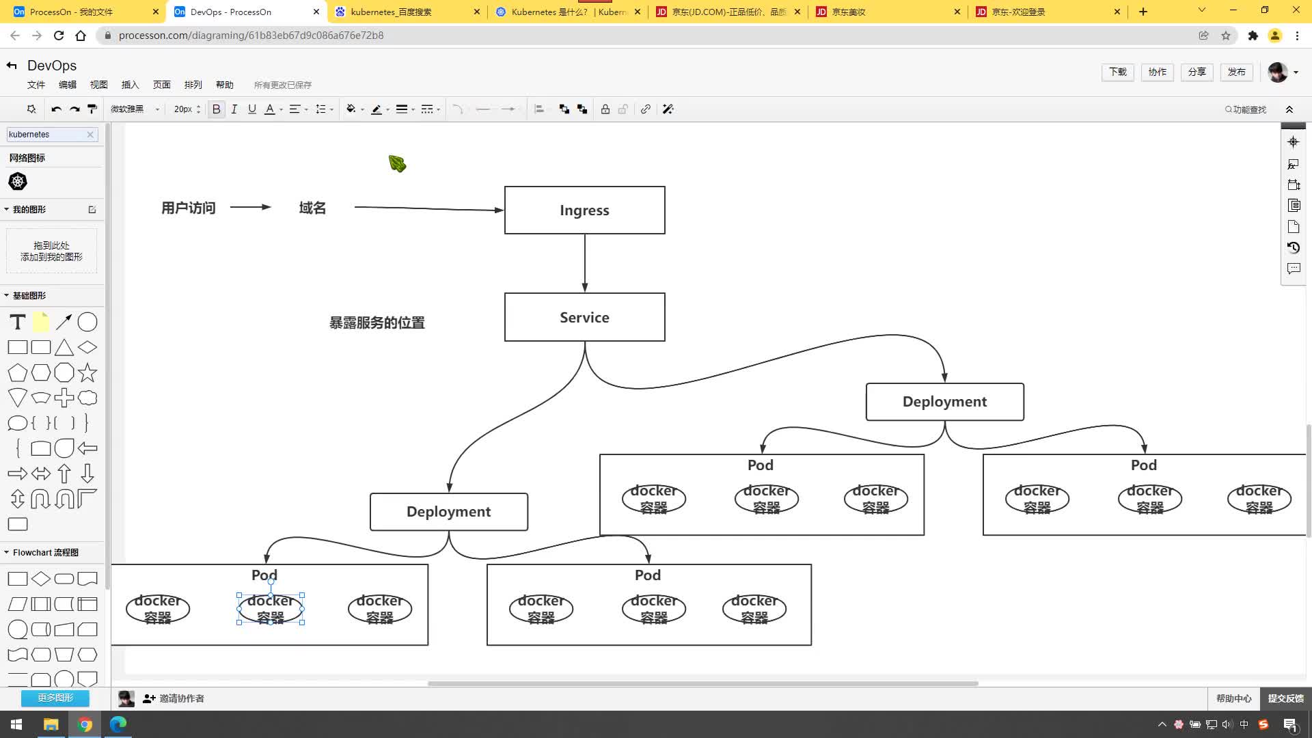Click the undo icon in toolbar
Screen dimensions: 1312x738
point(56,109)
